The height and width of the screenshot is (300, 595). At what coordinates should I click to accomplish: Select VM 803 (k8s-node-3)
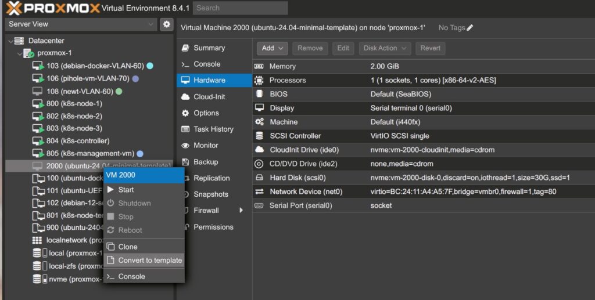point(89,128)
